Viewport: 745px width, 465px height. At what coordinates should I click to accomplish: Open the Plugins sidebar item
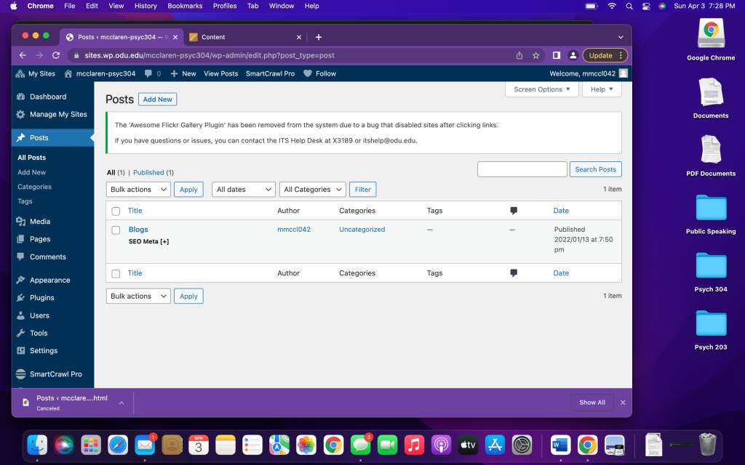point(41,298)
